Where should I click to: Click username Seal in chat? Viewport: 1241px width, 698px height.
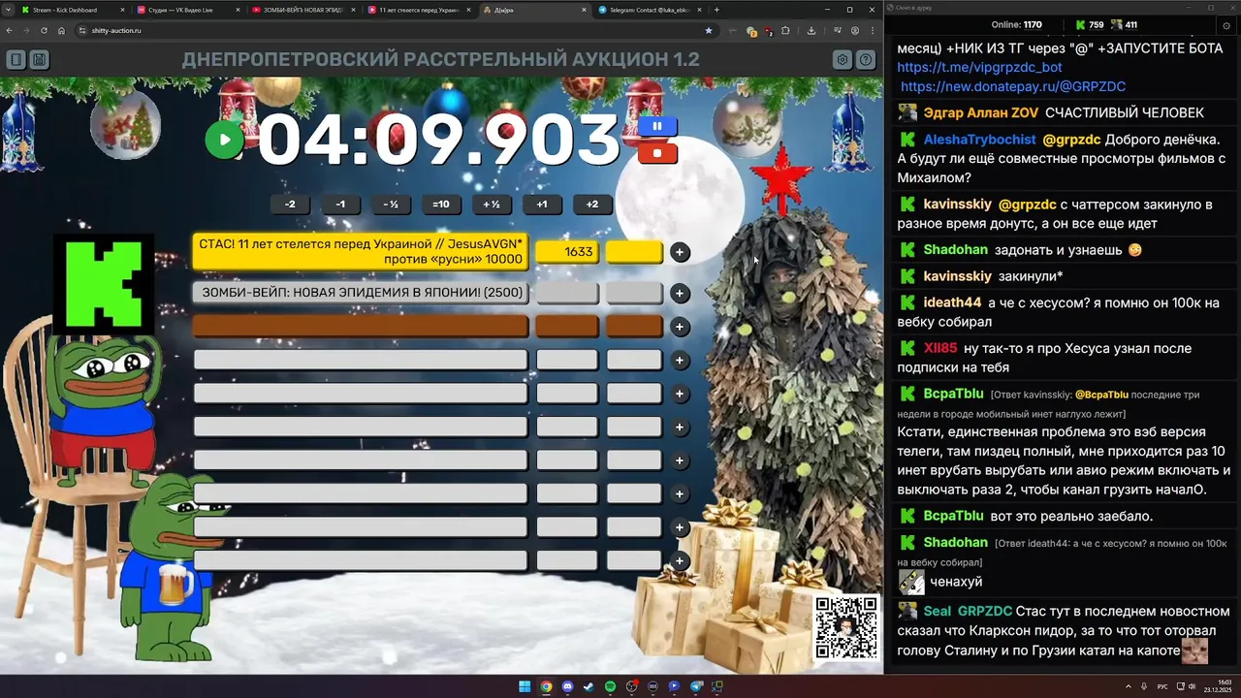(937, 611)
